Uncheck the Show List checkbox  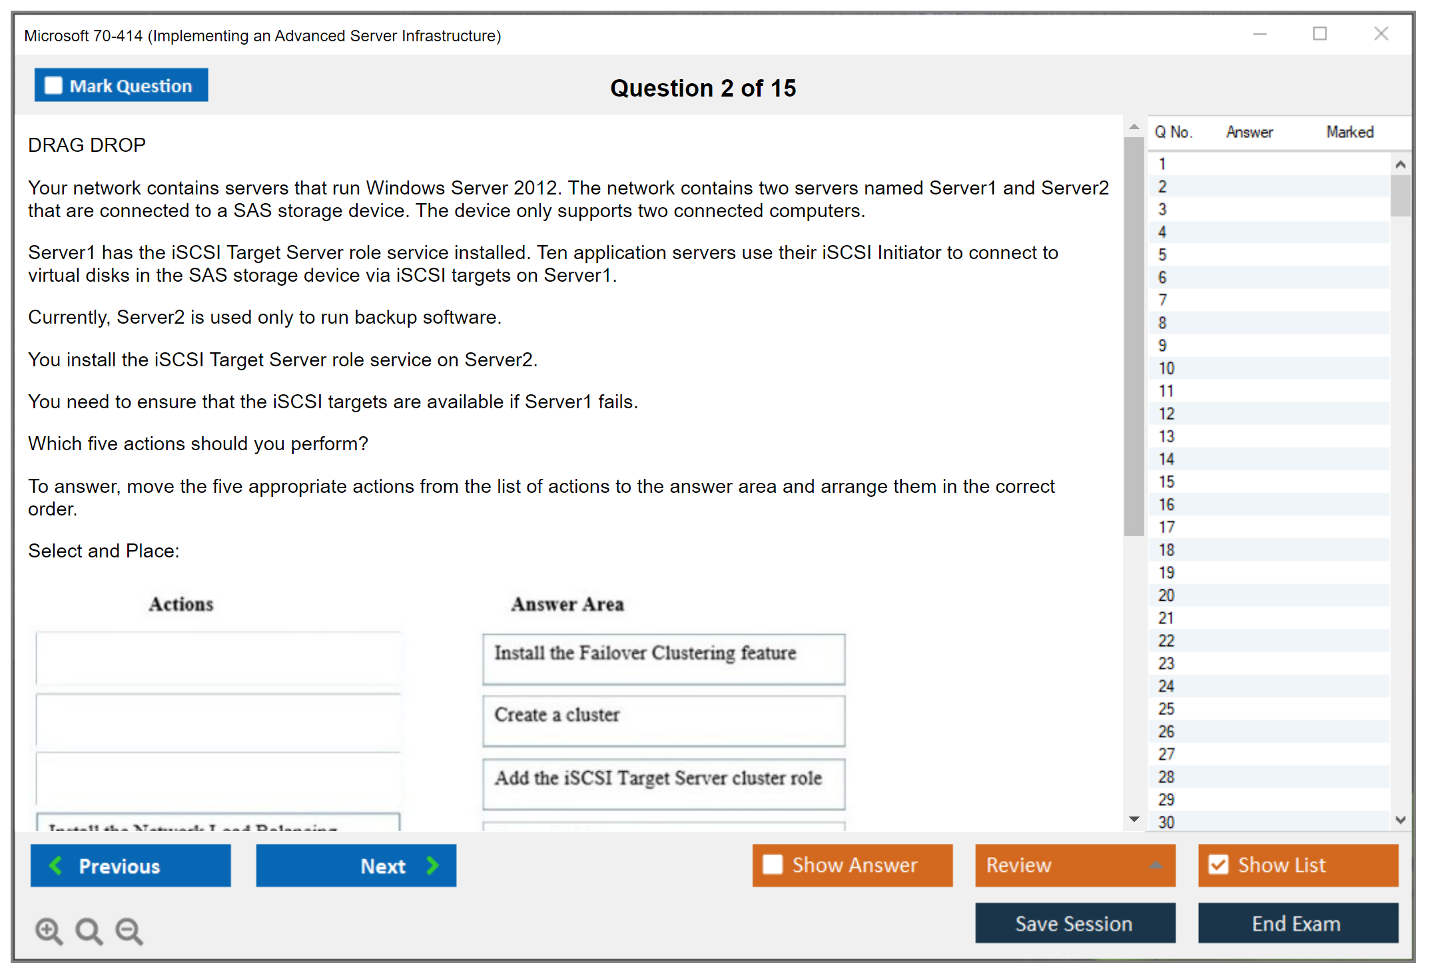pos(1218,864)
